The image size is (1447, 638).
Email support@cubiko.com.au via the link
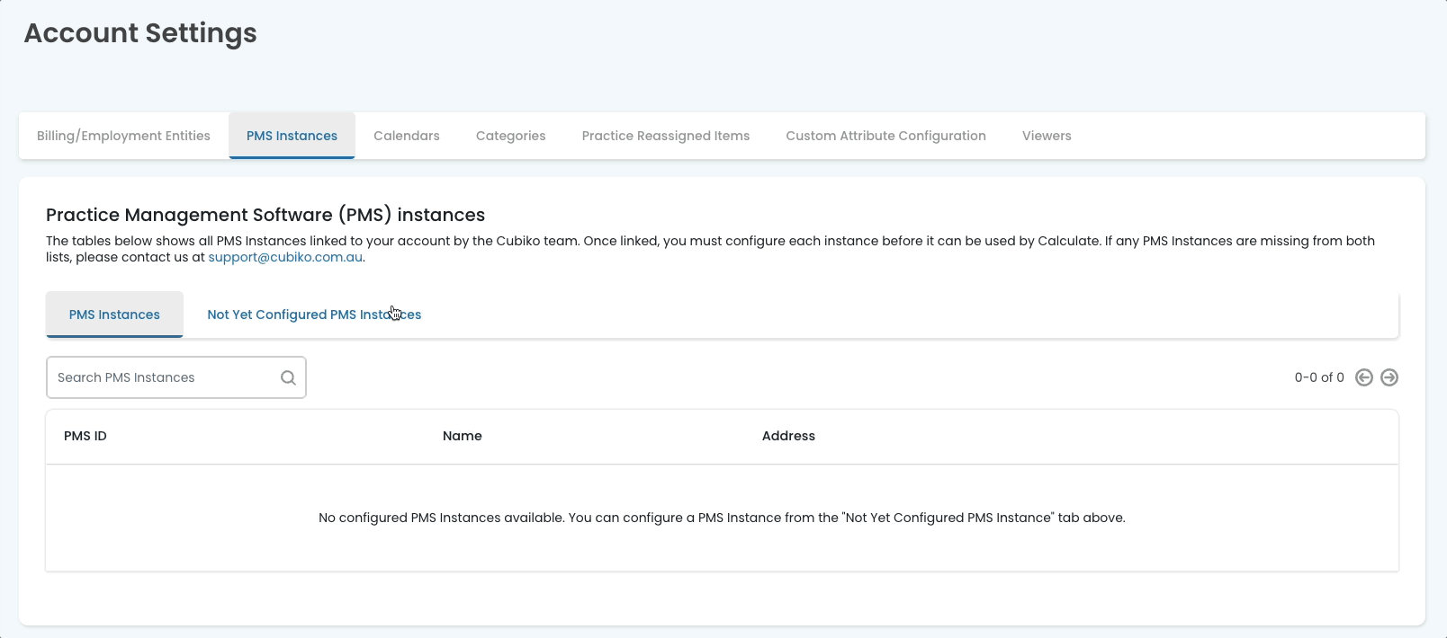click(x=285, y=257)
